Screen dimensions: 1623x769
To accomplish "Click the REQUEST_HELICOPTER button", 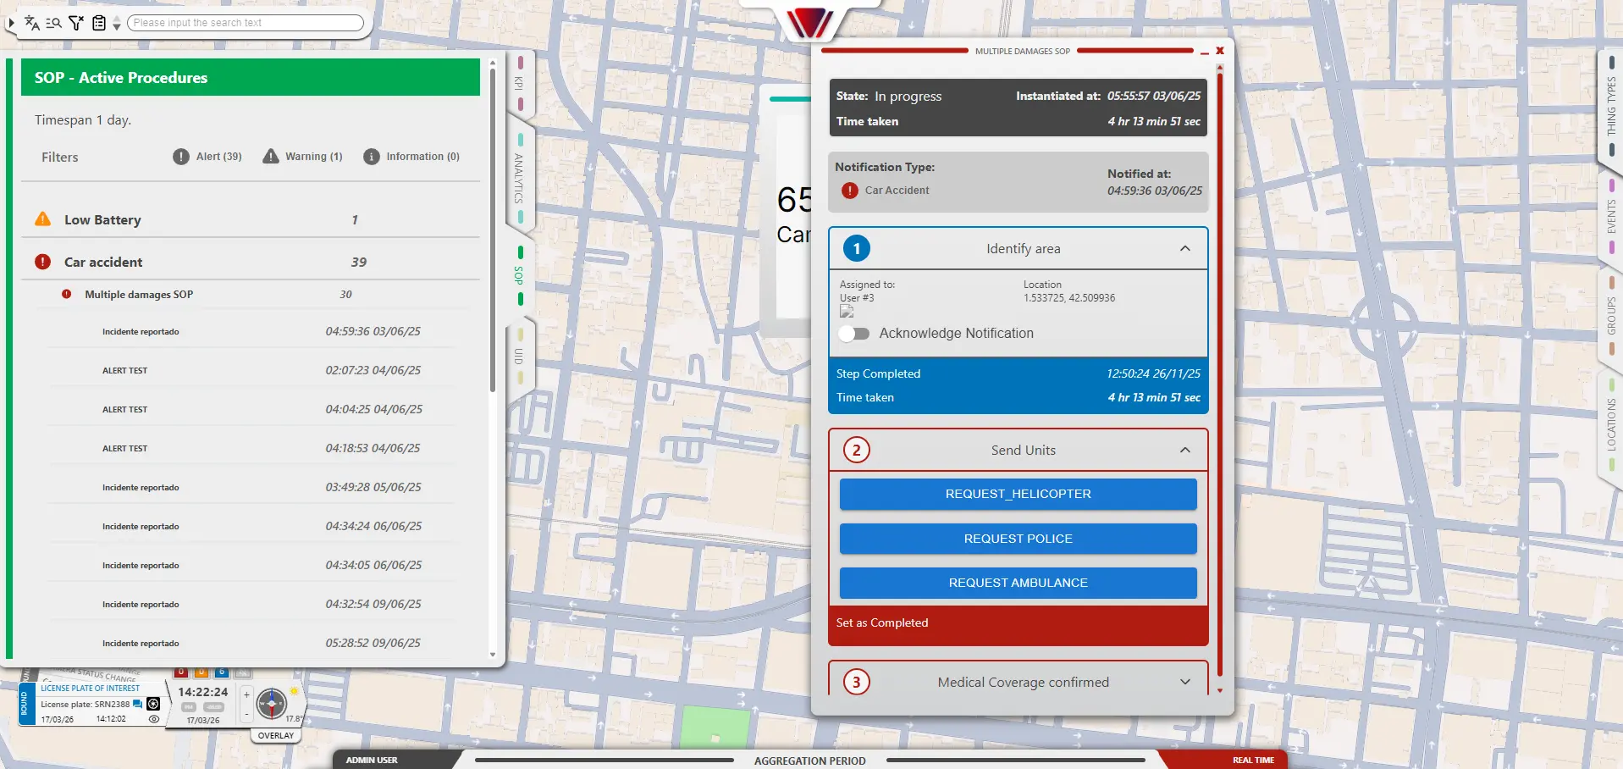I will [x=1018, y=494].
